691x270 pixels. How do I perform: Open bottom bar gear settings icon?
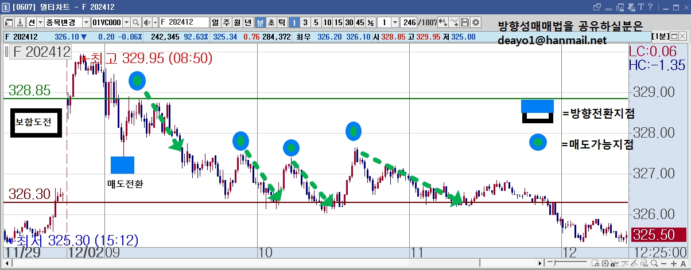(x=605, y=263)
